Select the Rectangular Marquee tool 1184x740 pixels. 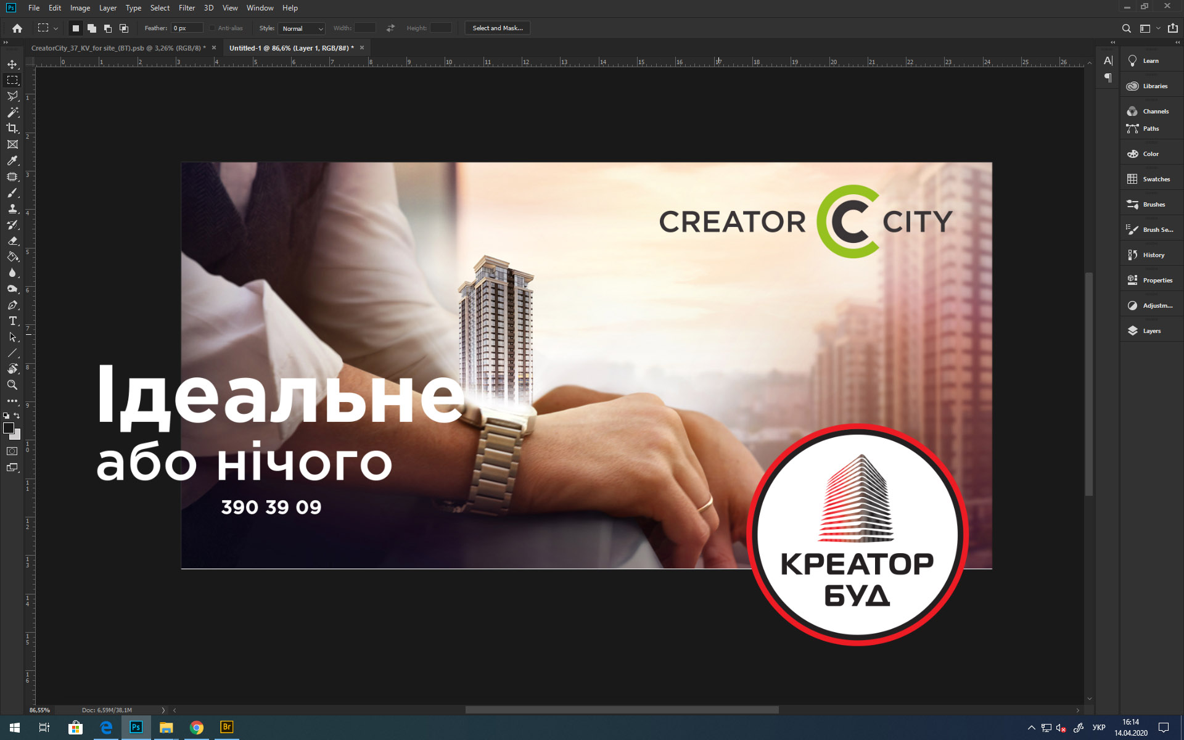tap(12, 80)
